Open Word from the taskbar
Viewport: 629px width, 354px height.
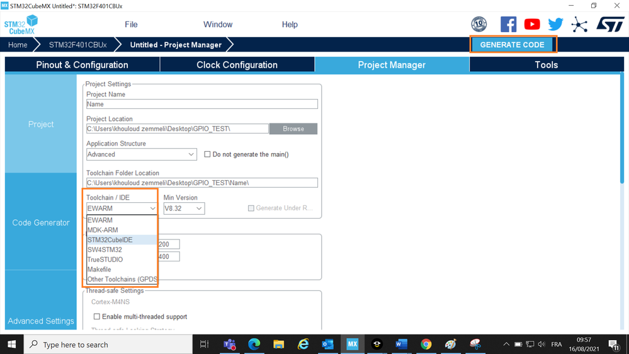point(401,345)
